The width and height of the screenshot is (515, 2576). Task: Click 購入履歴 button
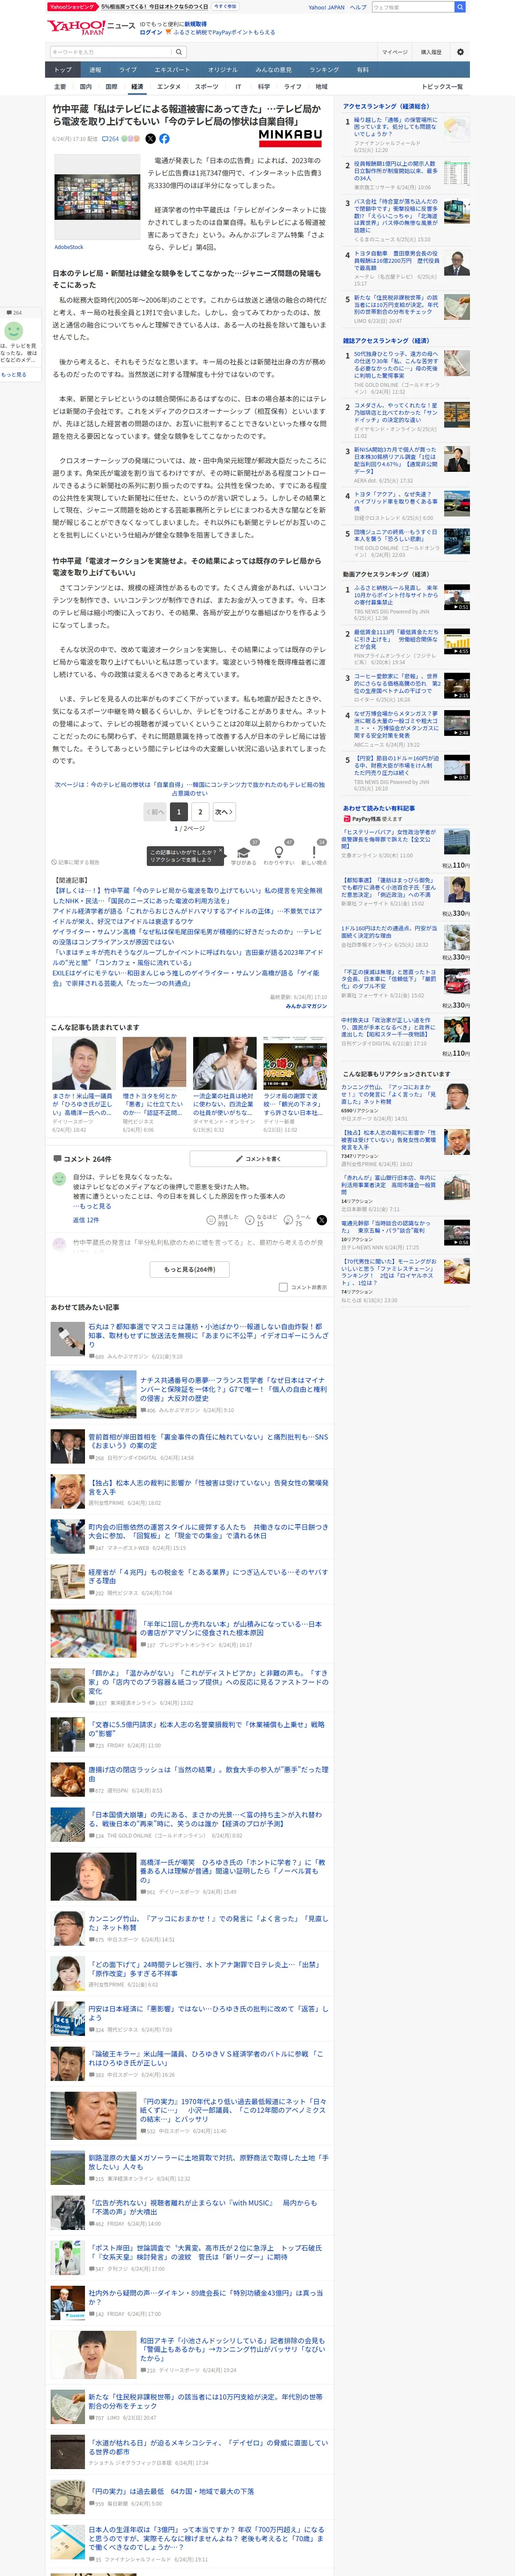(431, 52)
